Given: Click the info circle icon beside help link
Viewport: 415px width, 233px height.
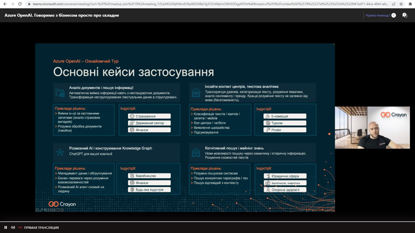Looking at the screenshot, I should tap(394, 15).
